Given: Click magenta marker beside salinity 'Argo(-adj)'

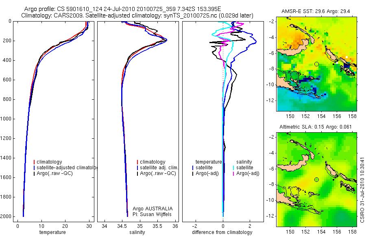Looking at the screenshot, I should [233, 174].
